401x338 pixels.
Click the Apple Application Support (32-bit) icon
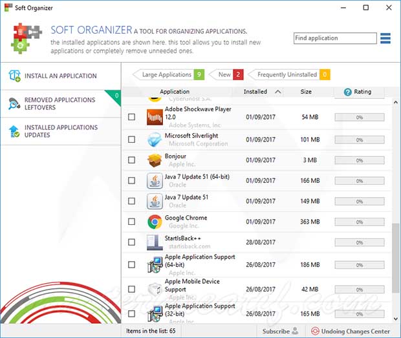pyautogui.click(x=155, y=313)
